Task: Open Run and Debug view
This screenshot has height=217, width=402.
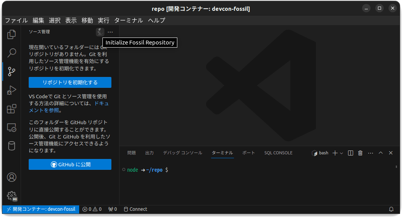Action: [x=12, y=90]
